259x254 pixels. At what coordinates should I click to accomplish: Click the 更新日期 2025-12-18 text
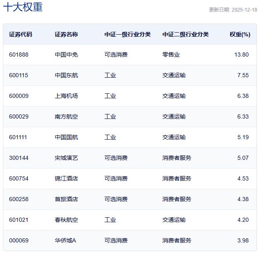point(233,10)
